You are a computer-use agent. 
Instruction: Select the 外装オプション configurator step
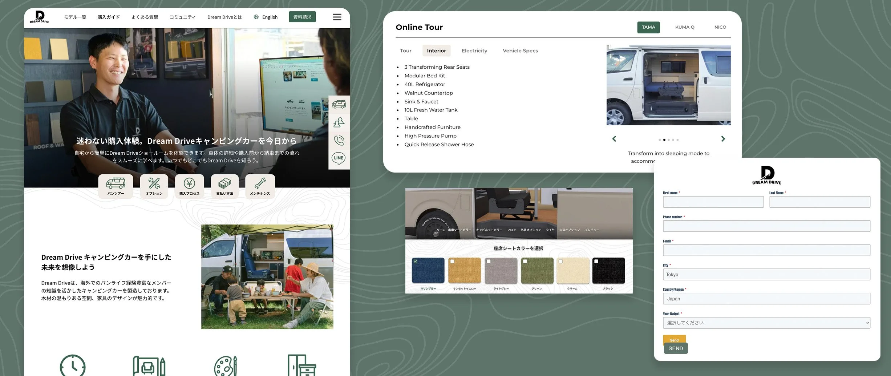click(x=531, y=230)
